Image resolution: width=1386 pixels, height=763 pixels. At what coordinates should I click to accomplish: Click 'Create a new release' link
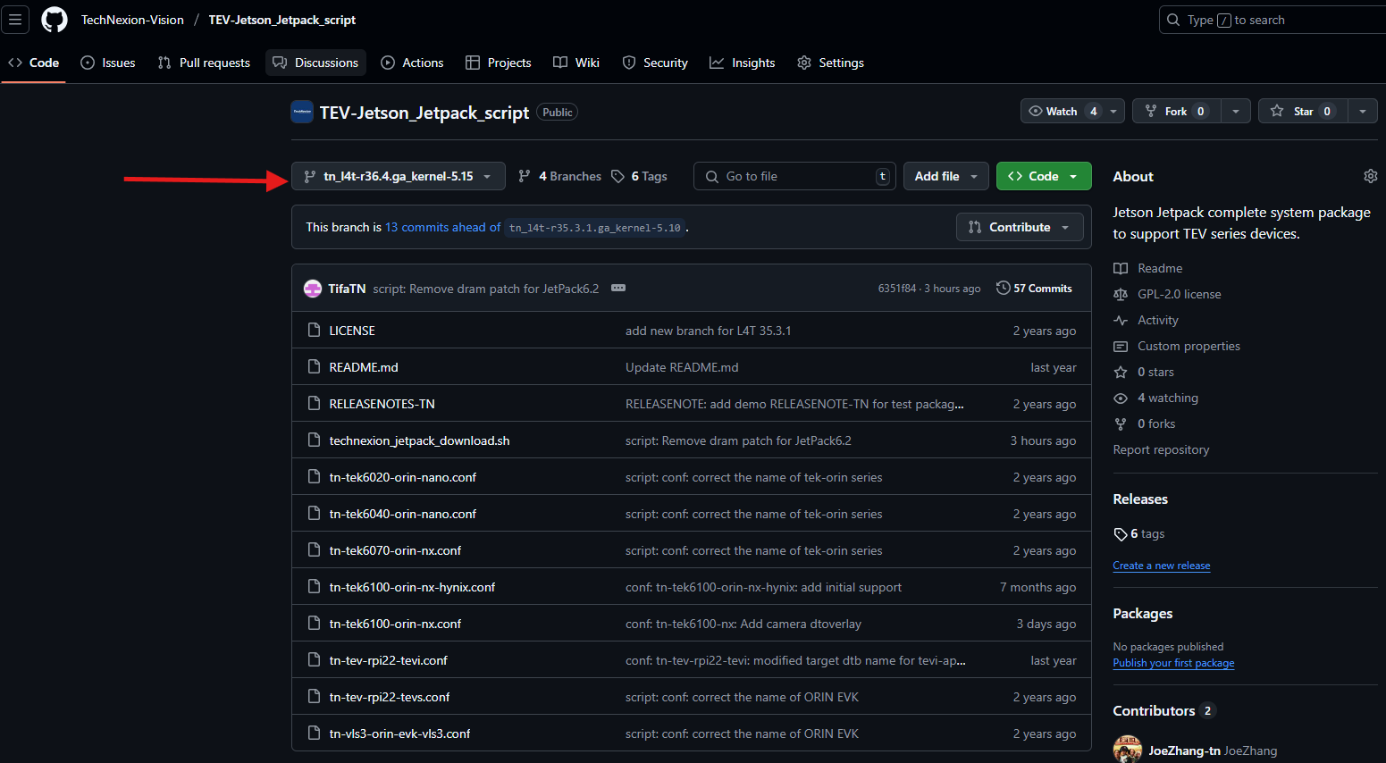pyautogui.click(x=1162, y=566)
